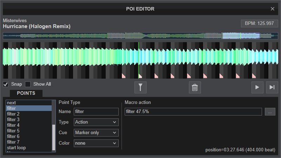The width and height of the screenshot is (281, 158).
Task: Click the song overview waveform strip
Action: pyautogui.click(x=140, y=36)
